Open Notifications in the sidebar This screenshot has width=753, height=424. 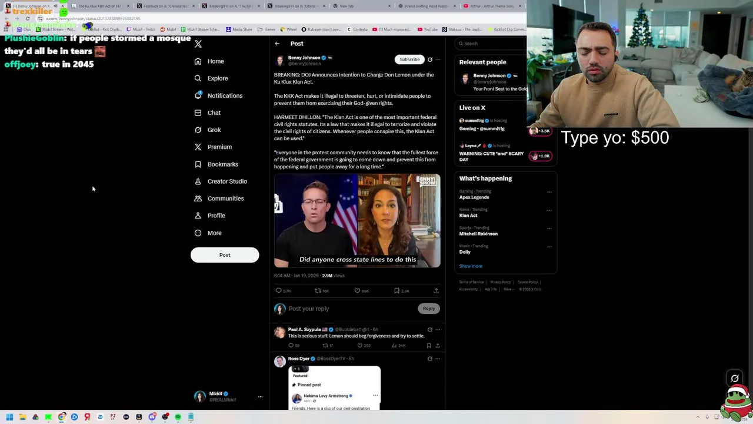click(218, 95)
